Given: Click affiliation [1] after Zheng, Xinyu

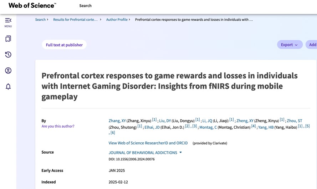Looking at the screenshot, I should pyautogui.click(x=282, y=120).
